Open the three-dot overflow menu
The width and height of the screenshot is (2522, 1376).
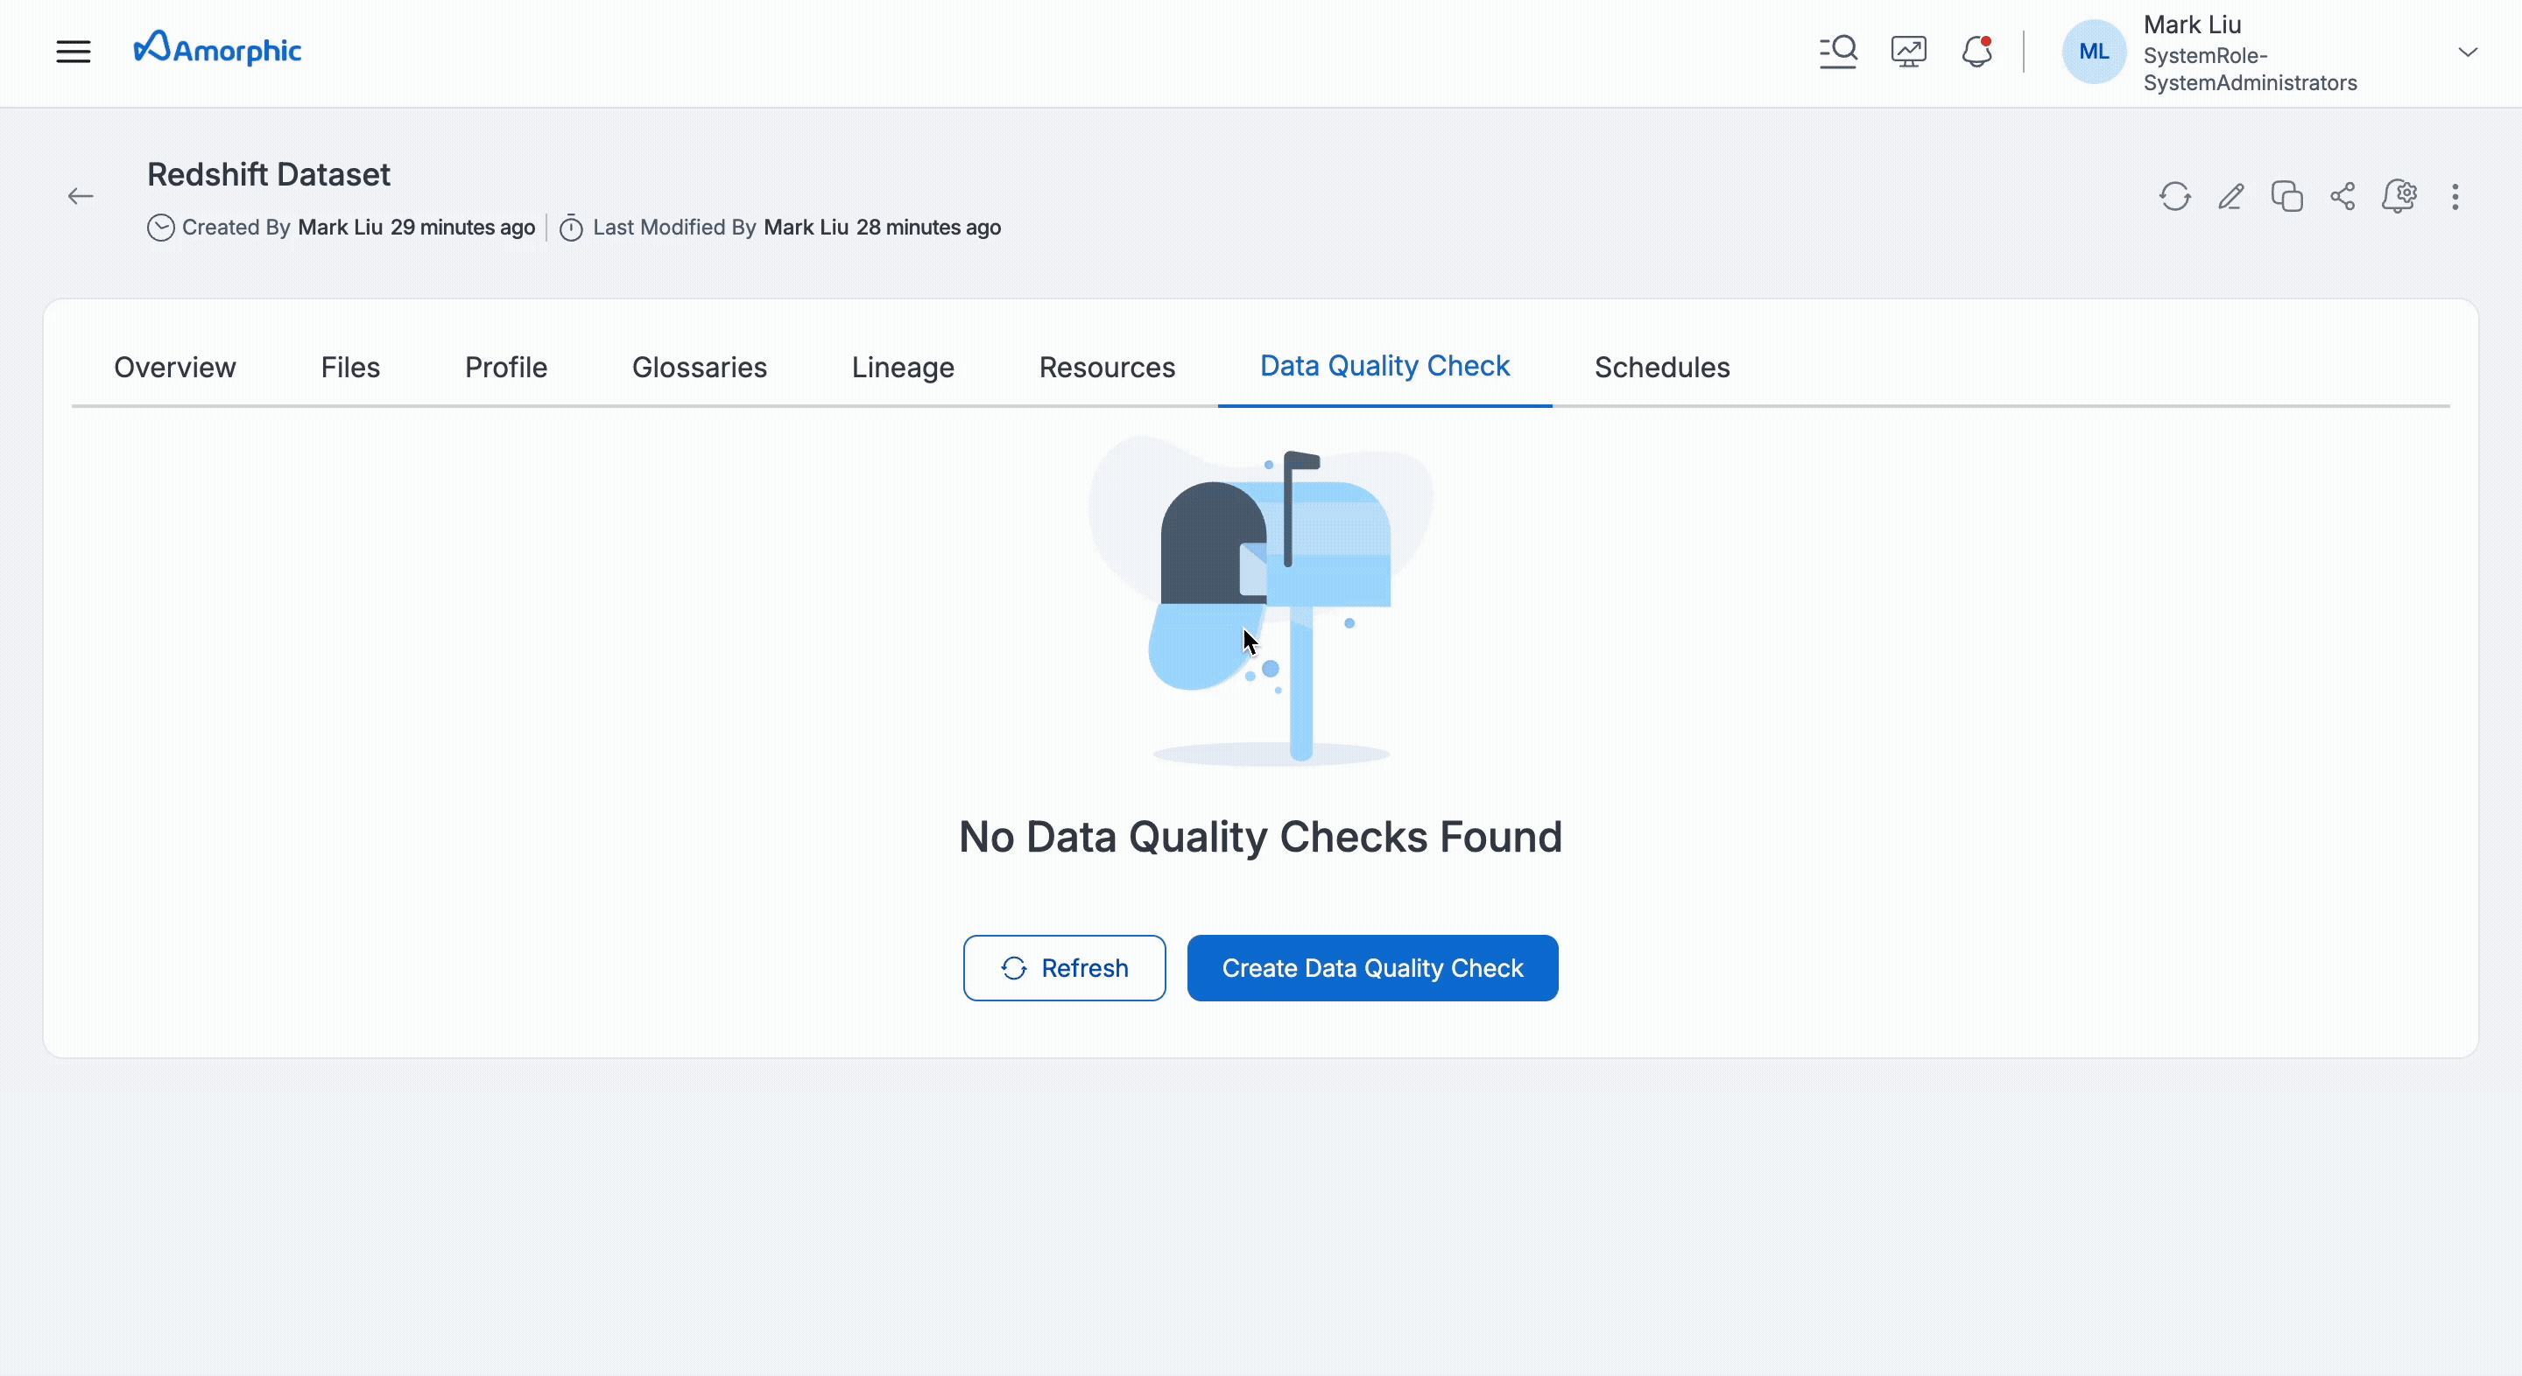(2456, 196)
